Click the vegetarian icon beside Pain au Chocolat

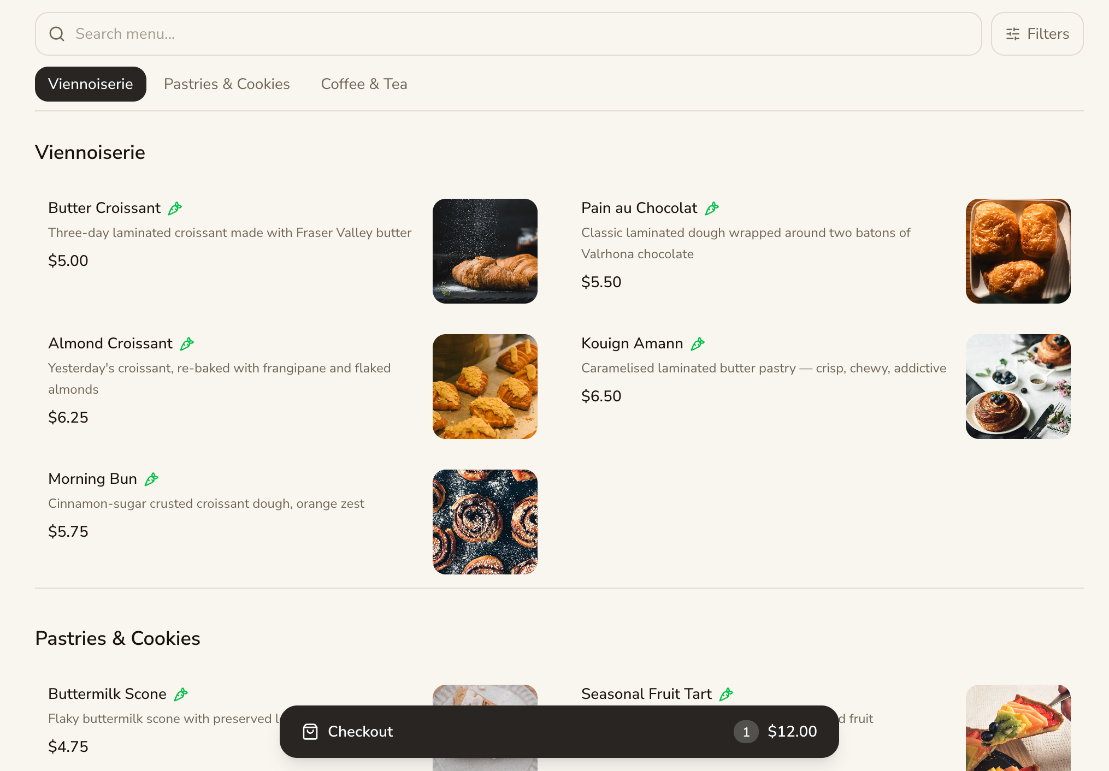(712, 208)
